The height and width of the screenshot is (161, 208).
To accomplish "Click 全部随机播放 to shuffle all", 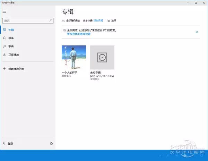I will pos(73,21).
